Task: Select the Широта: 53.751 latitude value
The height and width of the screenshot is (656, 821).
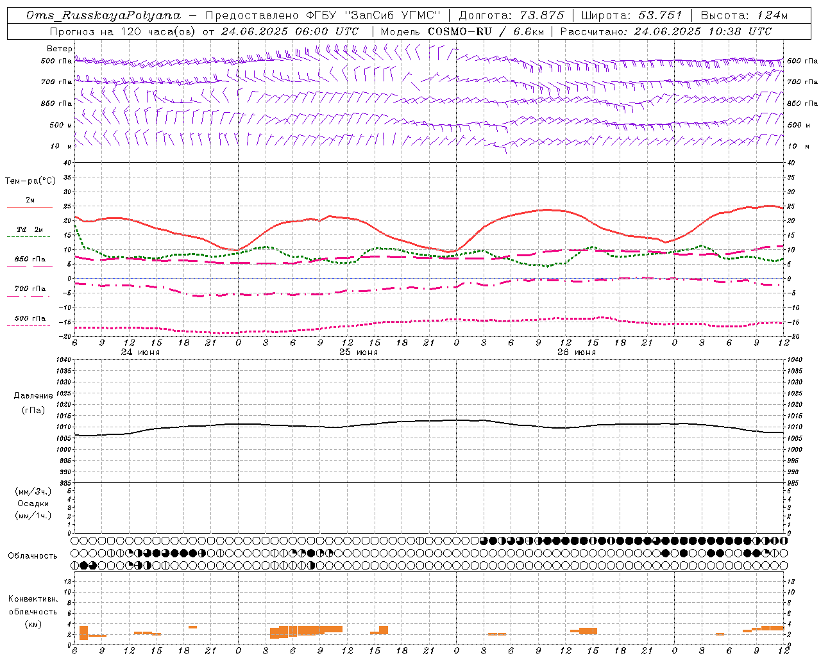Action: [632, 15]
